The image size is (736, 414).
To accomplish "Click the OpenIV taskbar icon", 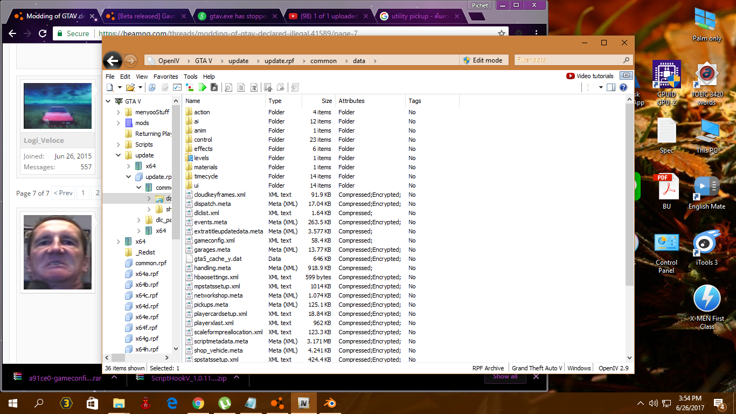I will (303, 403).
